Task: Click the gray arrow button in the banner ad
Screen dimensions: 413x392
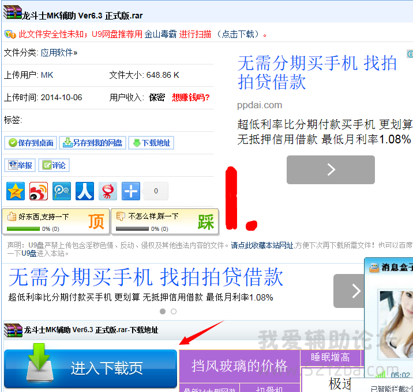Action: tap(349, 291)
